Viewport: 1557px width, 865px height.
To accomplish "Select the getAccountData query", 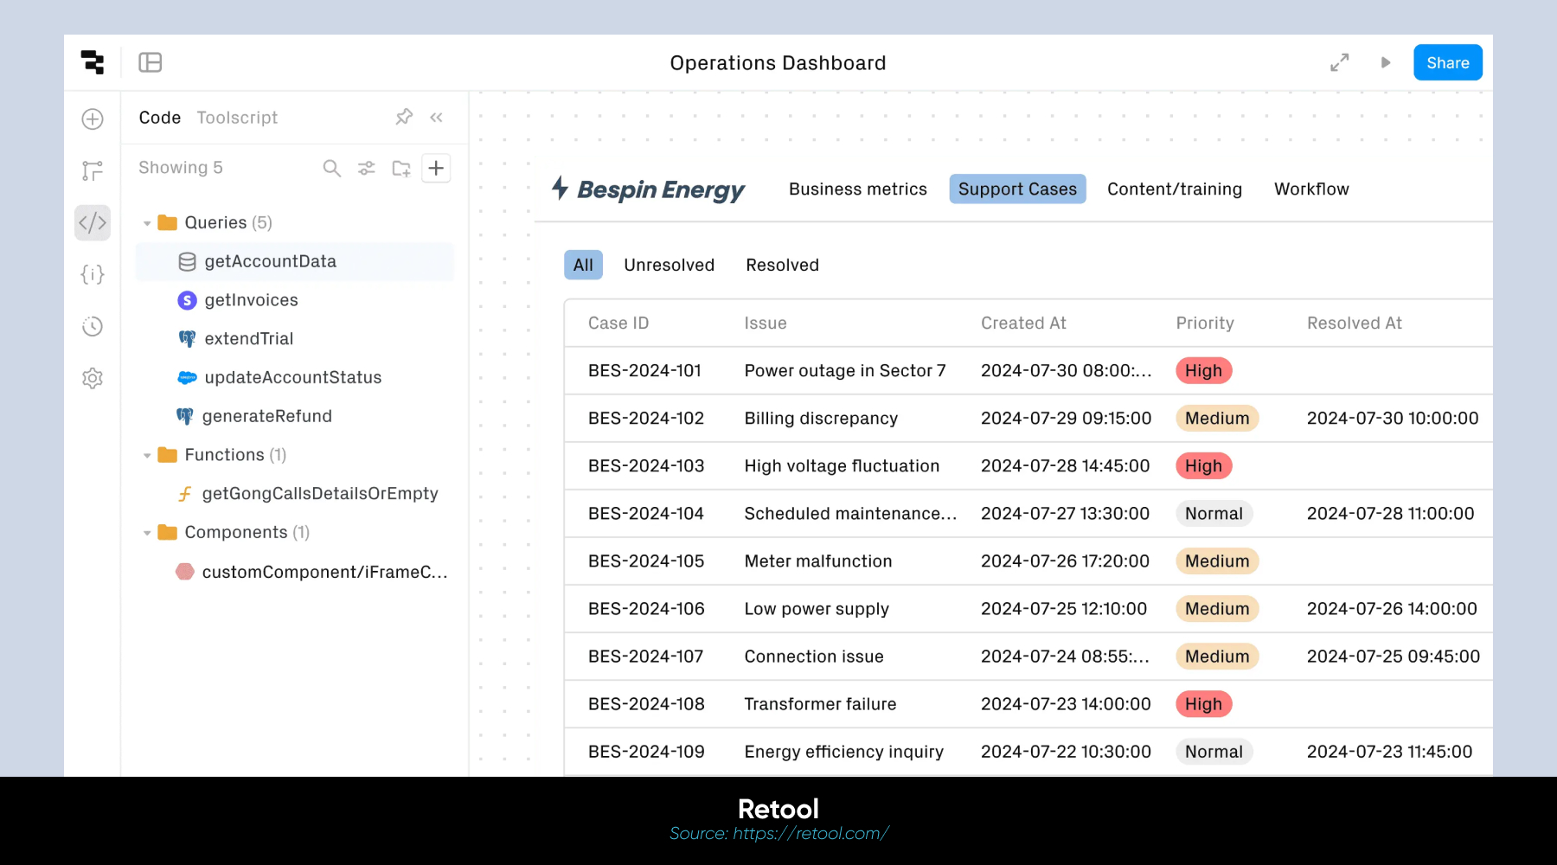I will click(295, 261).
